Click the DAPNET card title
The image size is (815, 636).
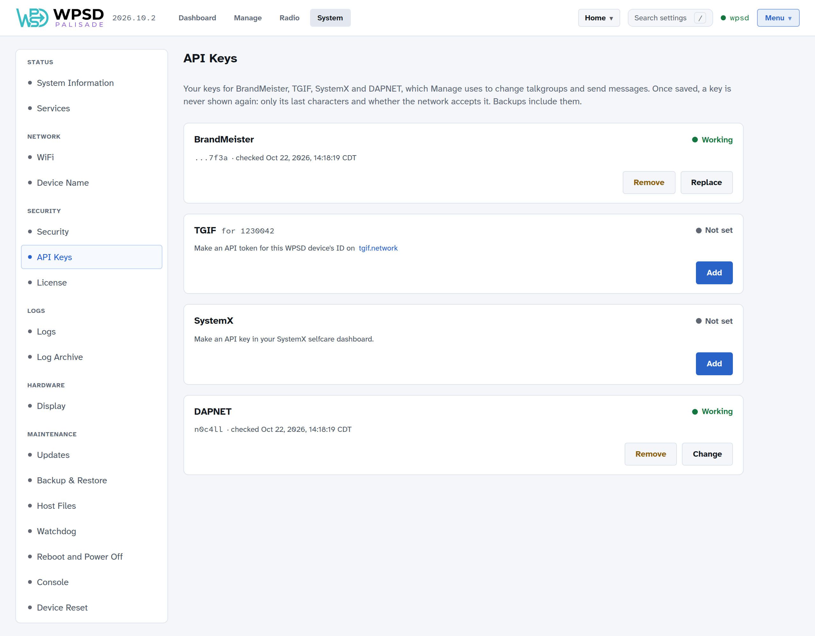pyautogui.click(x=213, y=411)
